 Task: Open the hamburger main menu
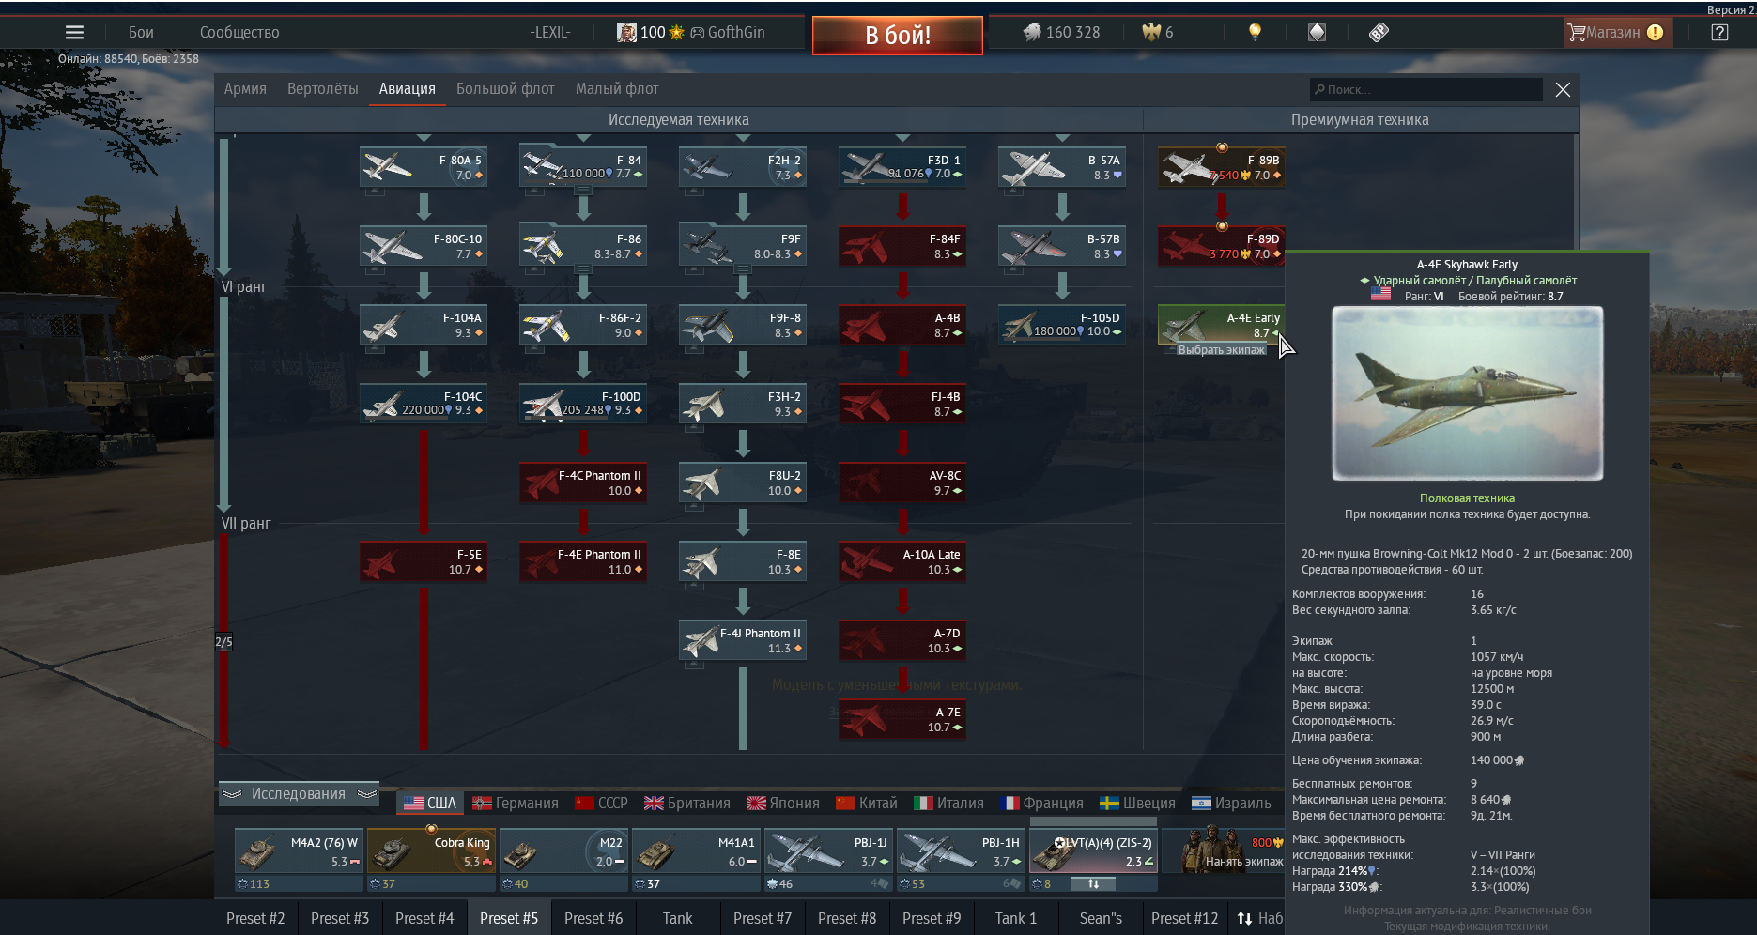74,32
